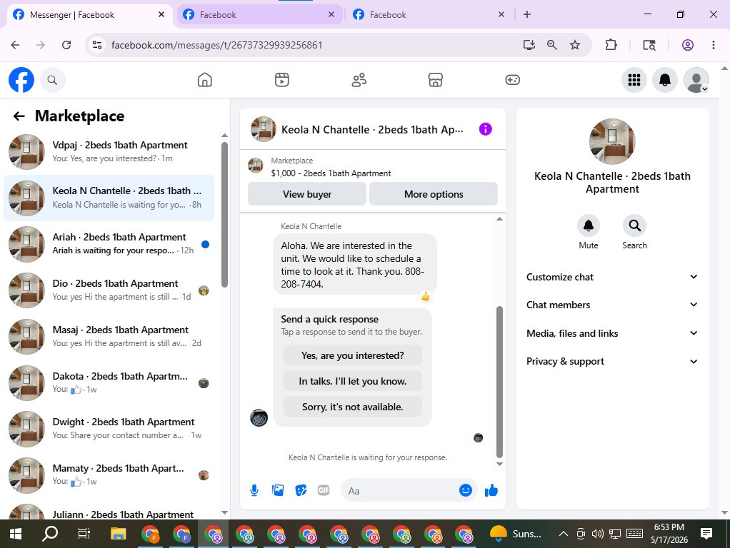Open the Friends icon in top navigation

click(359, 80)
